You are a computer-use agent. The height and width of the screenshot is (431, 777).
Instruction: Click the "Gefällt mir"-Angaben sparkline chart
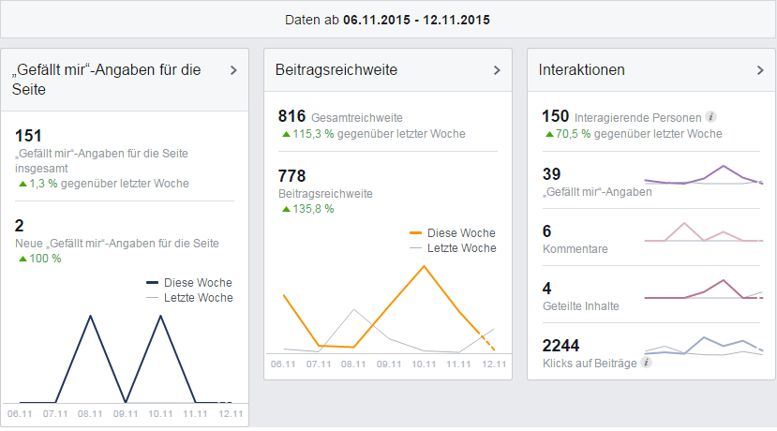pyautogui.click(x=703, y=176)
